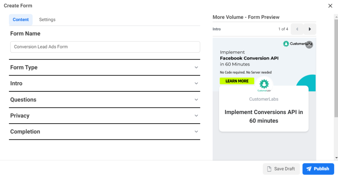Expand the Intro section chevron
Image resolution: width=338 pixels, height=176 pixels.
pos(196,83)
